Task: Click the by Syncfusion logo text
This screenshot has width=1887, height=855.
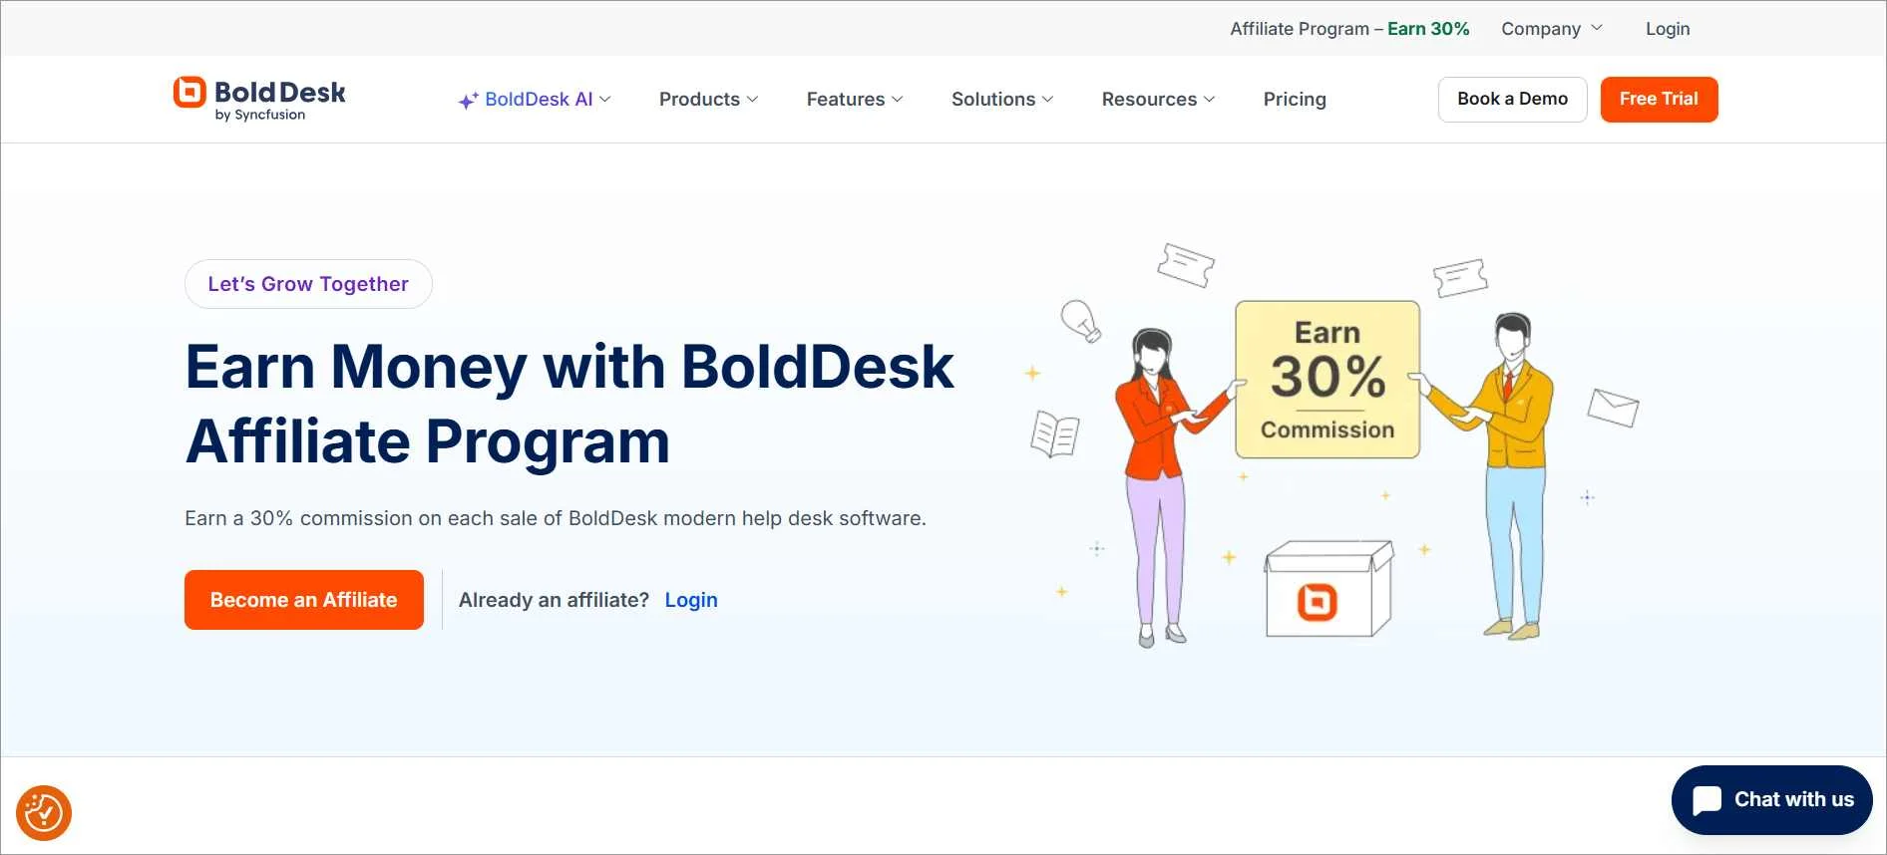Action: tap(260, 115)
